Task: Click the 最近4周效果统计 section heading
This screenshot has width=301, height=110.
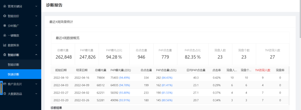Action: (61, 22)
